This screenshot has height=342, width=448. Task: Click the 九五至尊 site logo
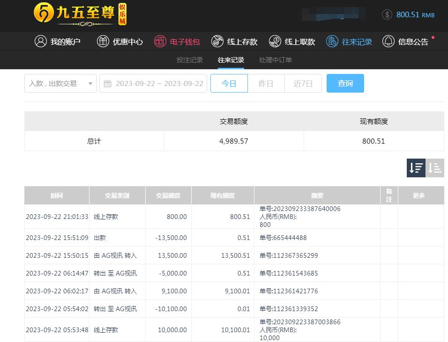[80, 14]
